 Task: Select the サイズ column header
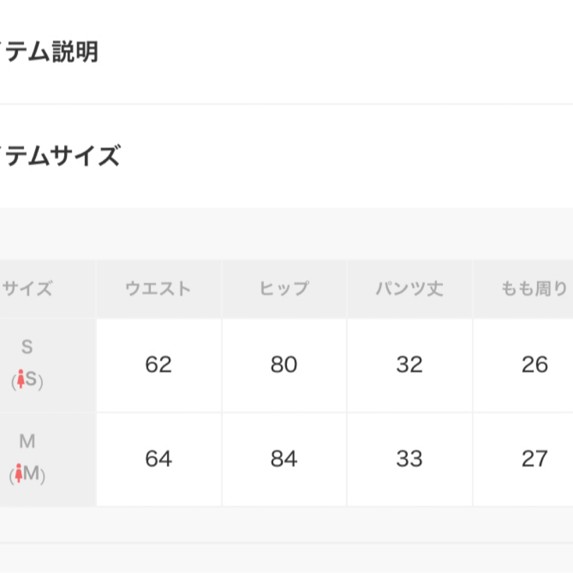(x=28, y=288)
